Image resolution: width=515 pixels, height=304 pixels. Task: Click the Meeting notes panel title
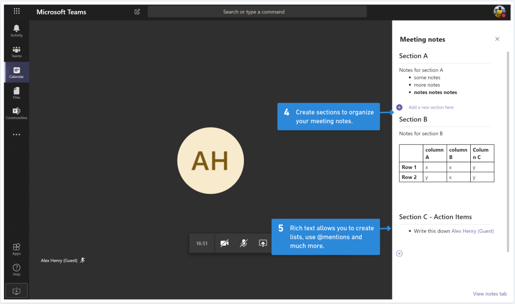click(x=422, y=39)
